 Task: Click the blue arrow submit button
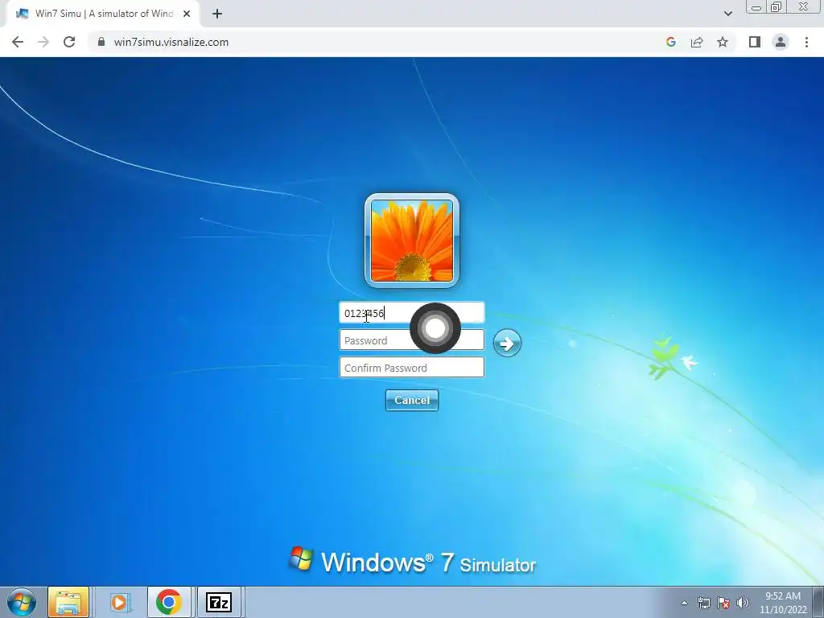(507, 343)
